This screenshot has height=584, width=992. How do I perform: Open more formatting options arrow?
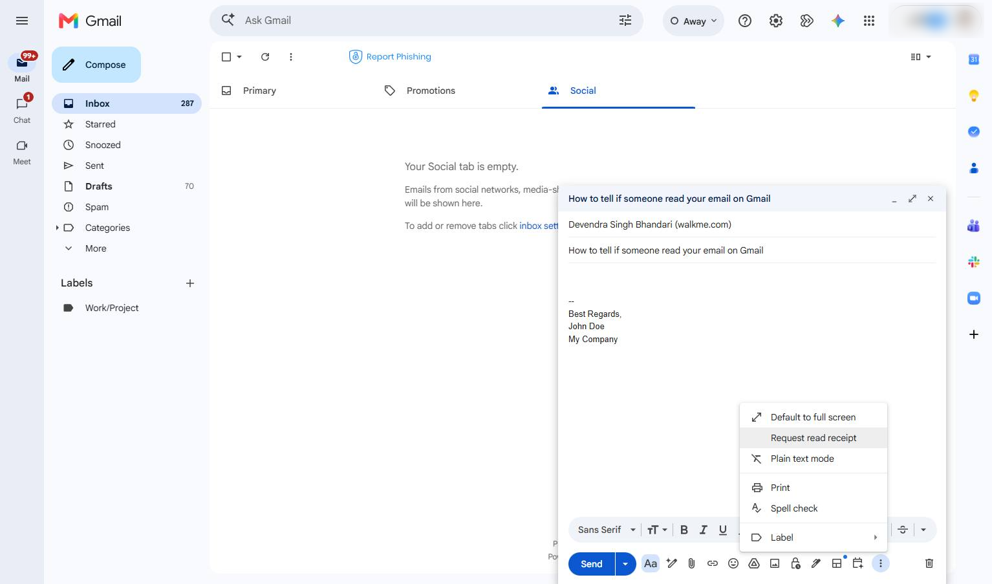923,530
